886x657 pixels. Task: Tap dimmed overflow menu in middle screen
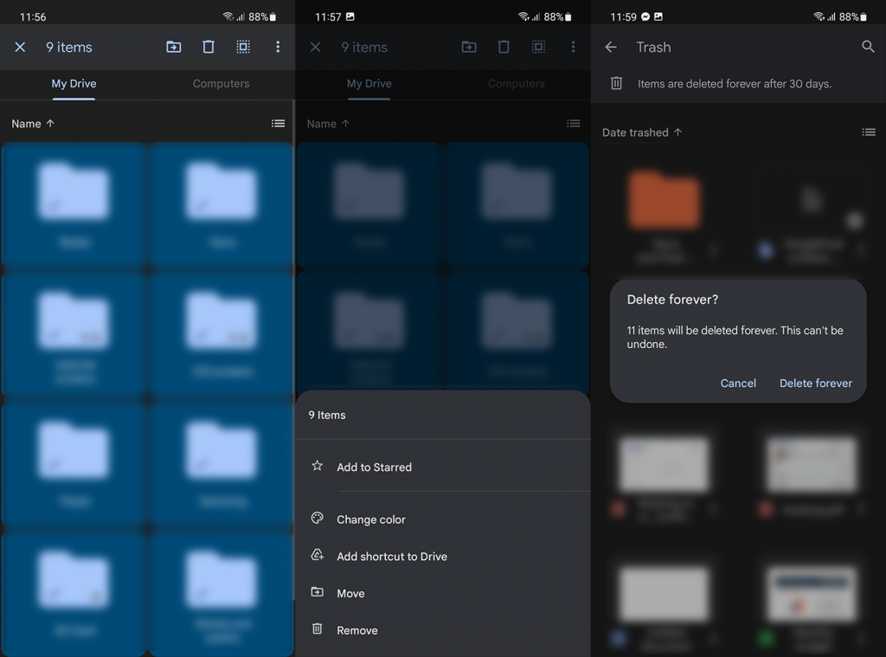(x=573, y=47)
